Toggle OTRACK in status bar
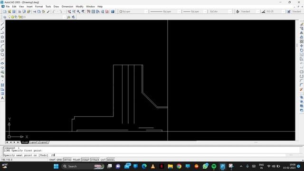Viewport: 304px width, 171px height. click(95, 160)
